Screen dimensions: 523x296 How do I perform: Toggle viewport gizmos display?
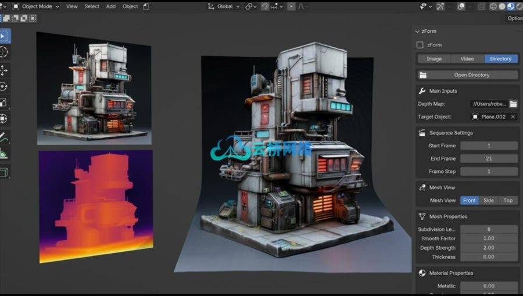(440, 6)
